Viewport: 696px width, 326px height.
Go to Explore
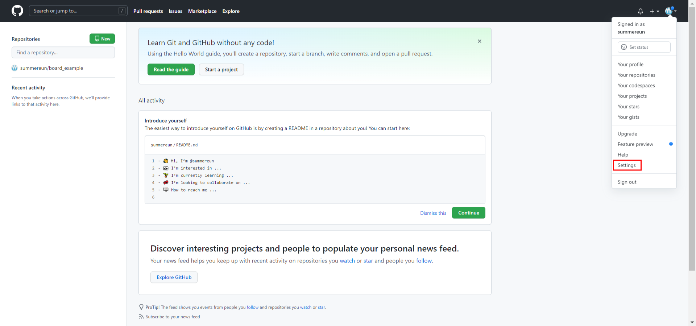(231, 11)
